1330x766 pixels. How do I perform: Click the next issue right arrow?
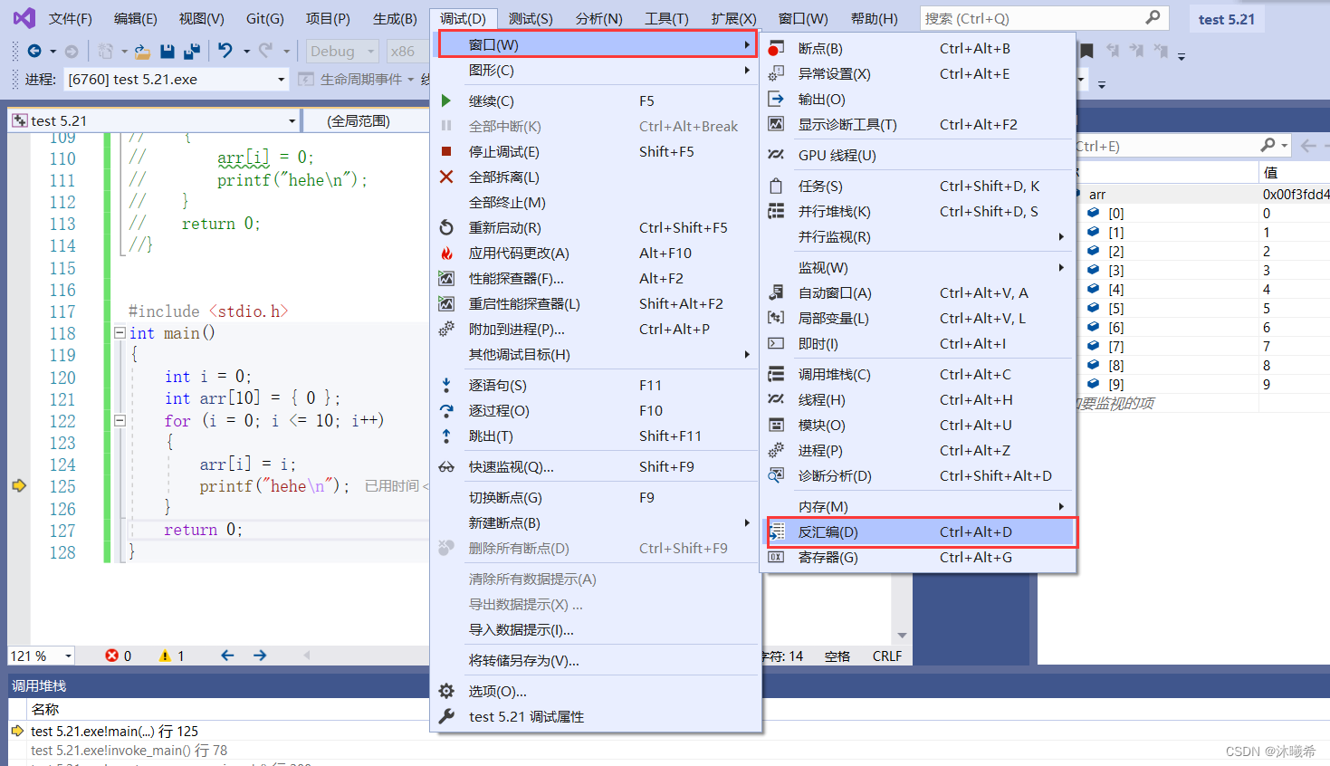(x=260, y=655)
